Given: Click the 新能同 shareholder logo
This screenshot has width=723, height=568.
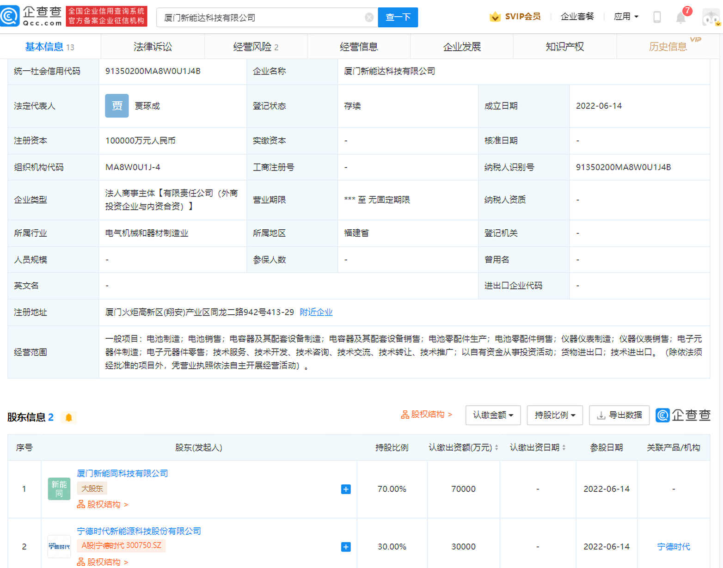Looking at the screenshot, I should click(59, 489).
